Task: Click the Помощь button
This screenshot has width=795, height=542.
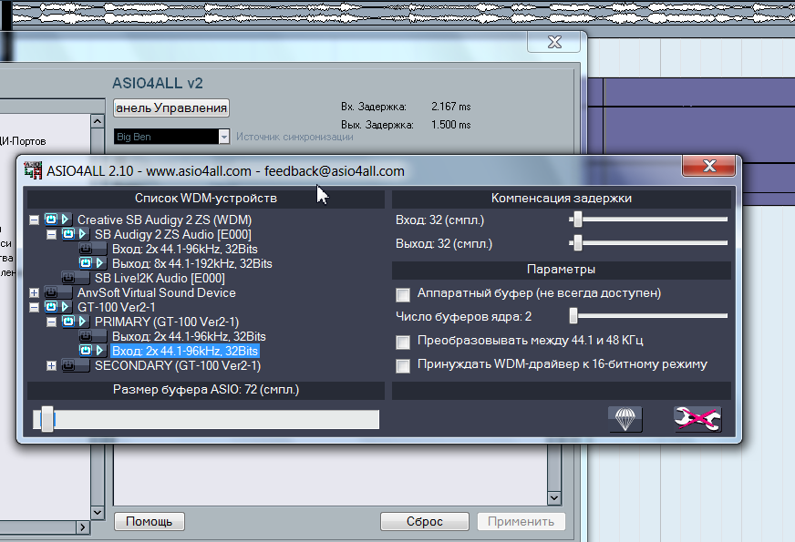Action: tap(150, 521)
